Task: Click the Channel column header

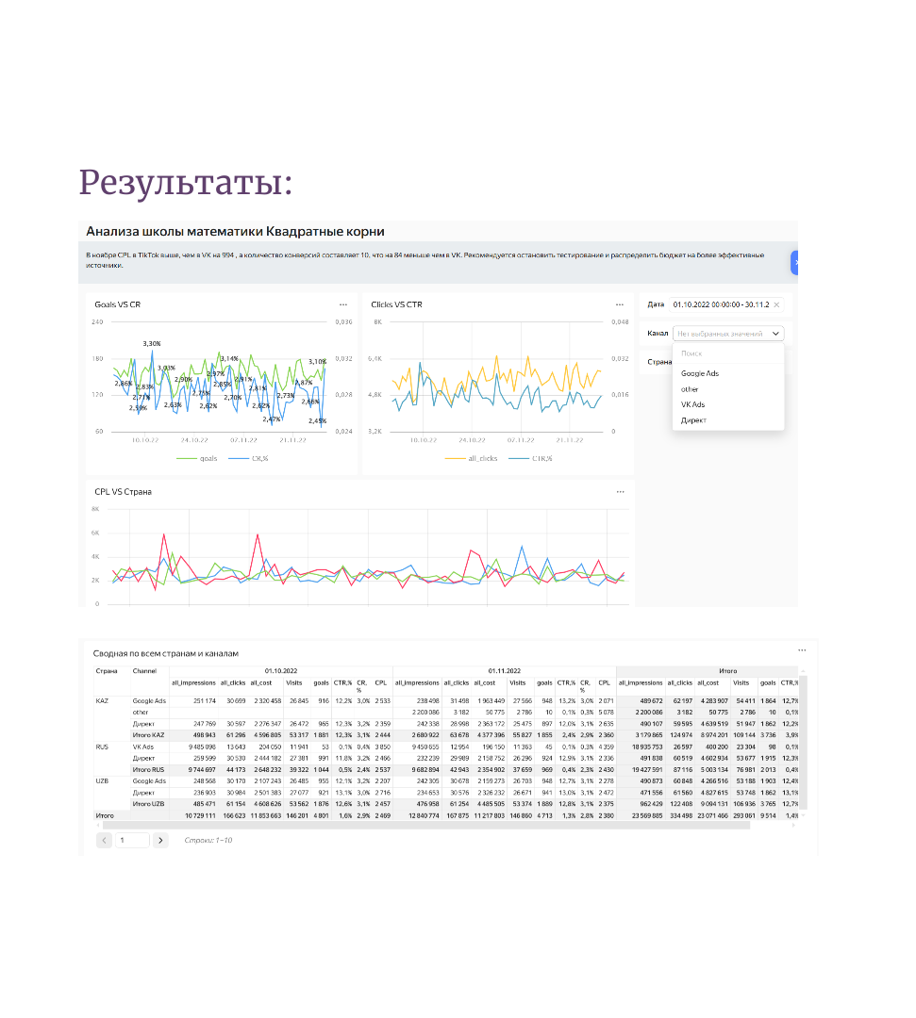Action: pos(144,671)
